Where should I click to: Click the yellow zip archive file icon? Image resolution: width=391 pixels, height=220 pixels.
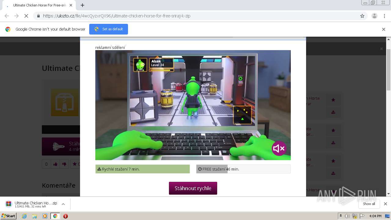65,102
